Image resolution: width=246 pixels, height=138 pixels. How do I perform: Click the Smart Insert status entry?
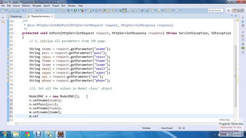pyautogui.click(x=167, y=128)
